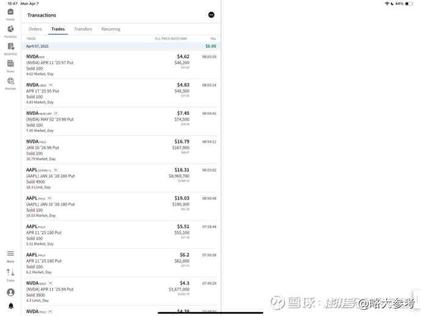Tap the Wi-Fi status icon
This screenshot has height=316, width=421.
tap(387, 4)
